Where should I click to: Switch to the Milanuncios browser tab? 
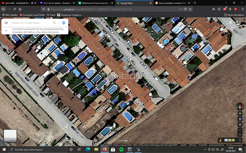95,3
